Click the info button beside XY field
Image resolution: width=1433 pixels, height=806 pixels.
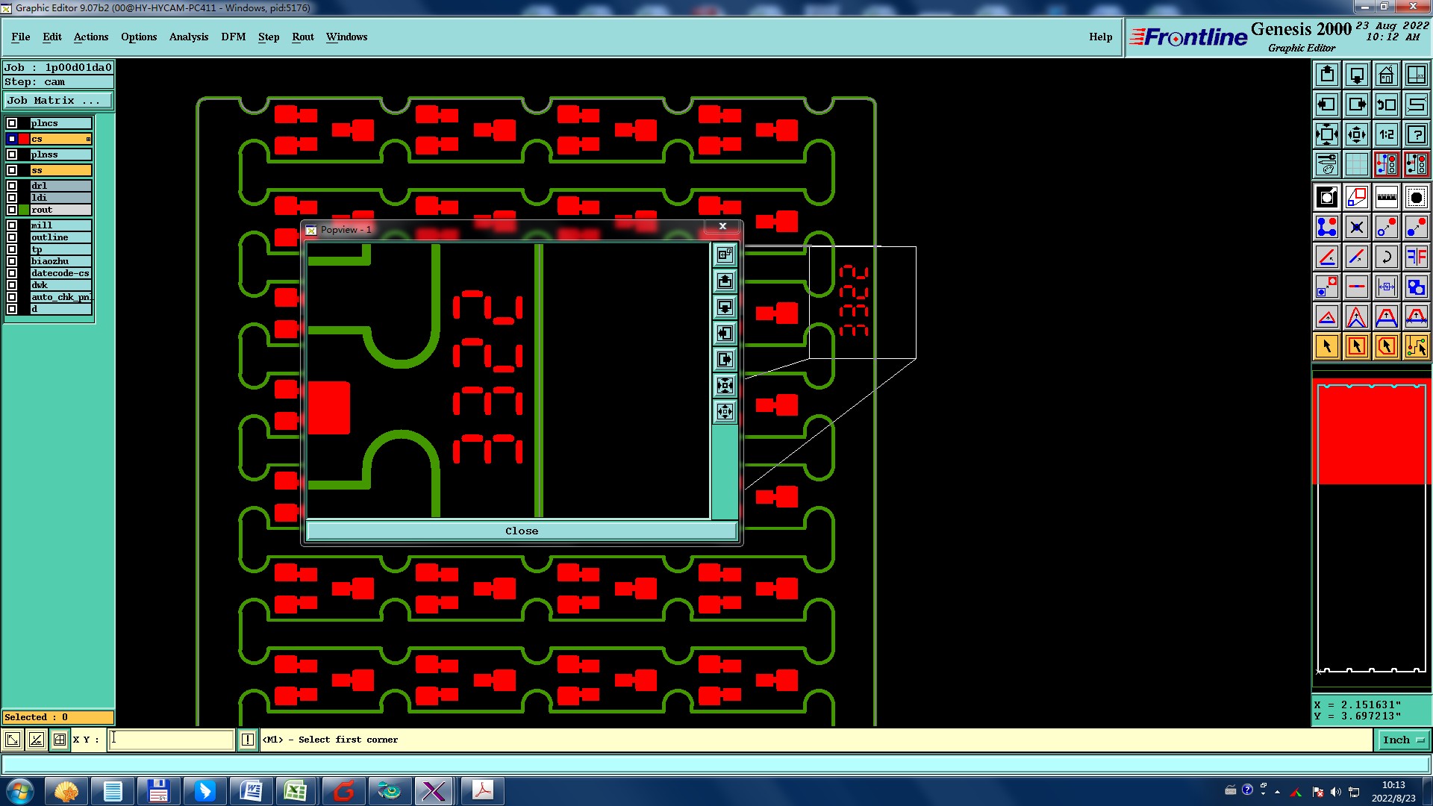tap(248, 740)
